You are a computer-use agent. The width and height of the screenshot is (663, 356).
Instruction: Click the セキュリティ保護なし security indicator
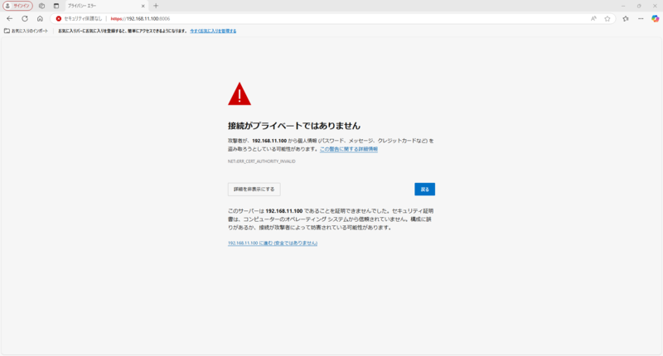point(79,18)
